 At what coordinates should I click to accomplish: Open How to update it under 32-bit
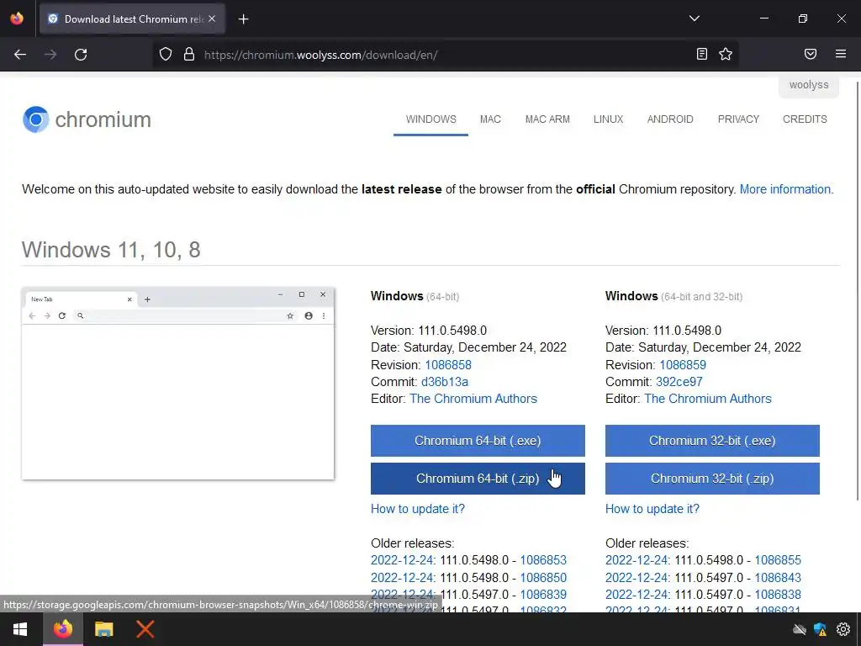click(652, 509)
